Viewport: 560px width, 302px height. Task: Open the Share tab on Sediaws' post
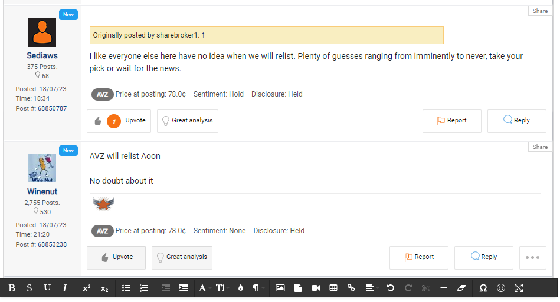tap(540, 11)
